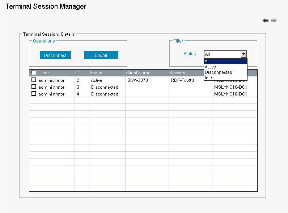Click the ID value 2 cell
288x213 pixels.
pos(78,80)
